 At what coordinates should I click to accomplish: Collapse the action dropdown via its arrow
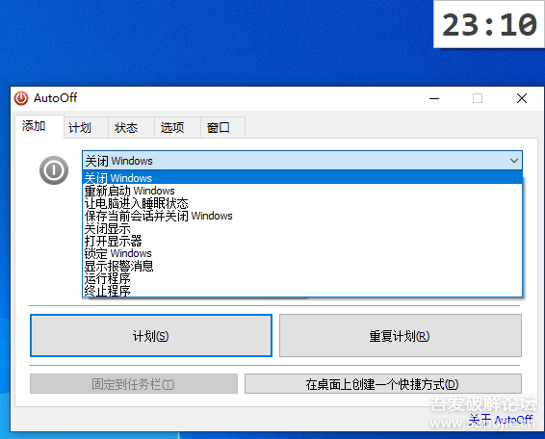coord(514,161)
